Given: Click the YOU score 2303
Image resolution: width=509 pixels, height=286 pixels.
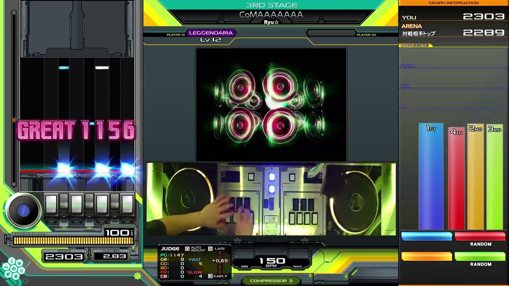Looking at the screenshot, I should pyautogui.click(x=484, y=17).
